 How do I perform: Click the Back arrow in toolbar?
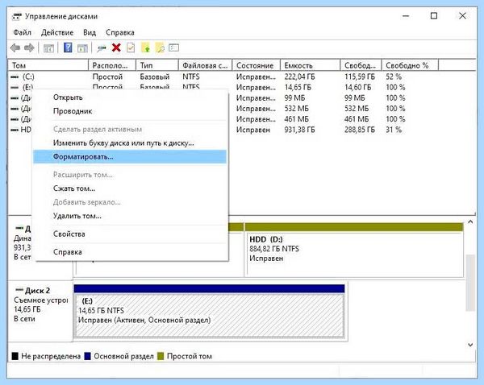15,48
